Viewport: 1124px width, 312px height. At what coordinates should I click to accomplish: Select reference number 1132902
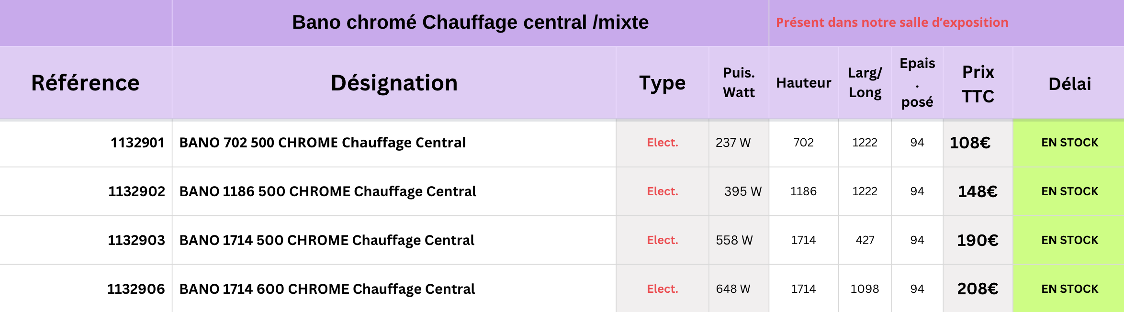pos(136,191)
